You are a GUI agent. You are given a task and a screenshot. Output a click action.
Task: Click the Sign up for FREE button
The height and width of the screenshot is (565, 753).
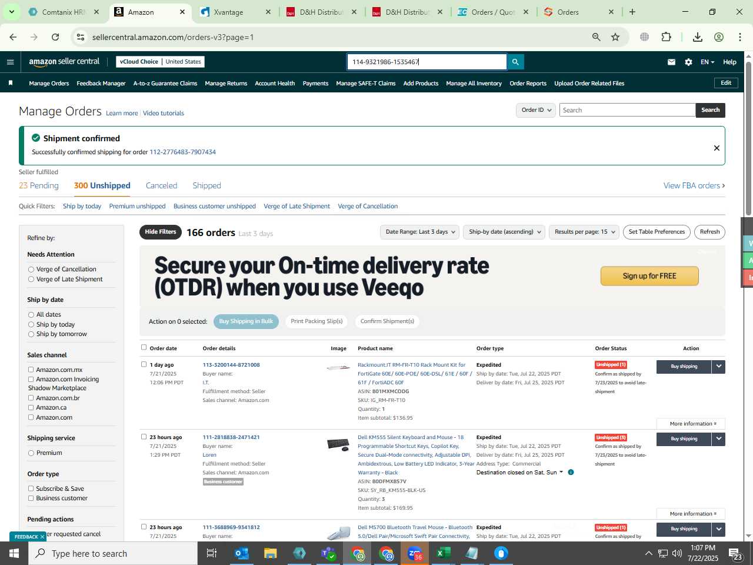coord(649,276)
